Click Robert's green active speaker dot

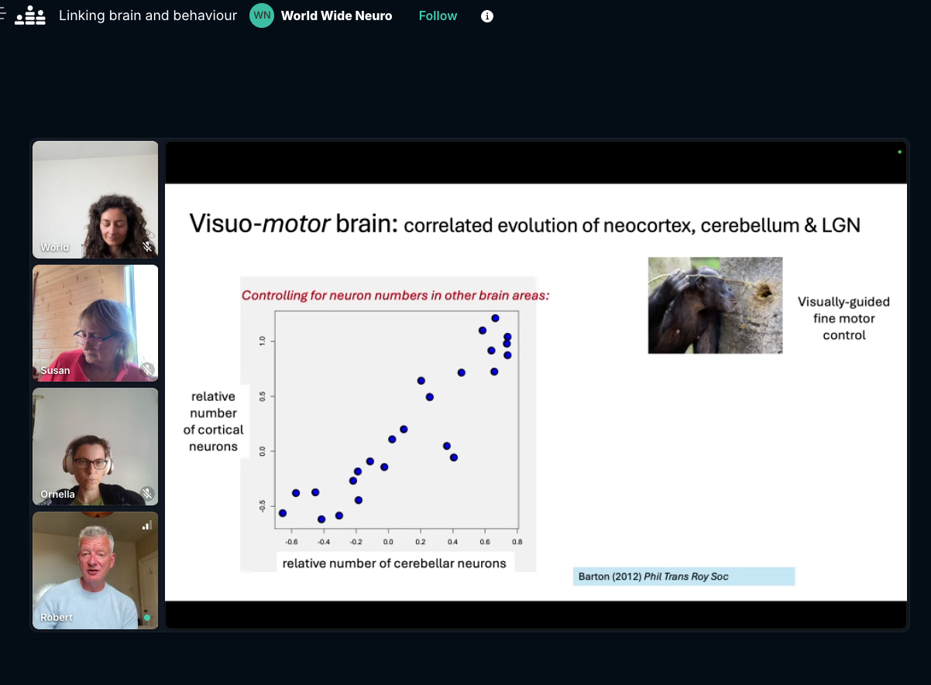tap(147, 618)
